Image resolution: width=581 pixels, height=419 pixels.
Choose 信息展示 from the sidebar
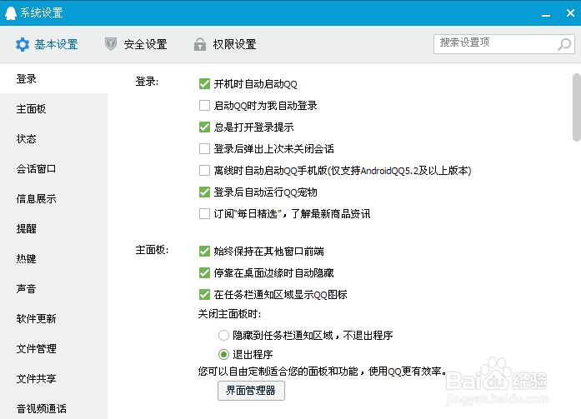point(53,199)
